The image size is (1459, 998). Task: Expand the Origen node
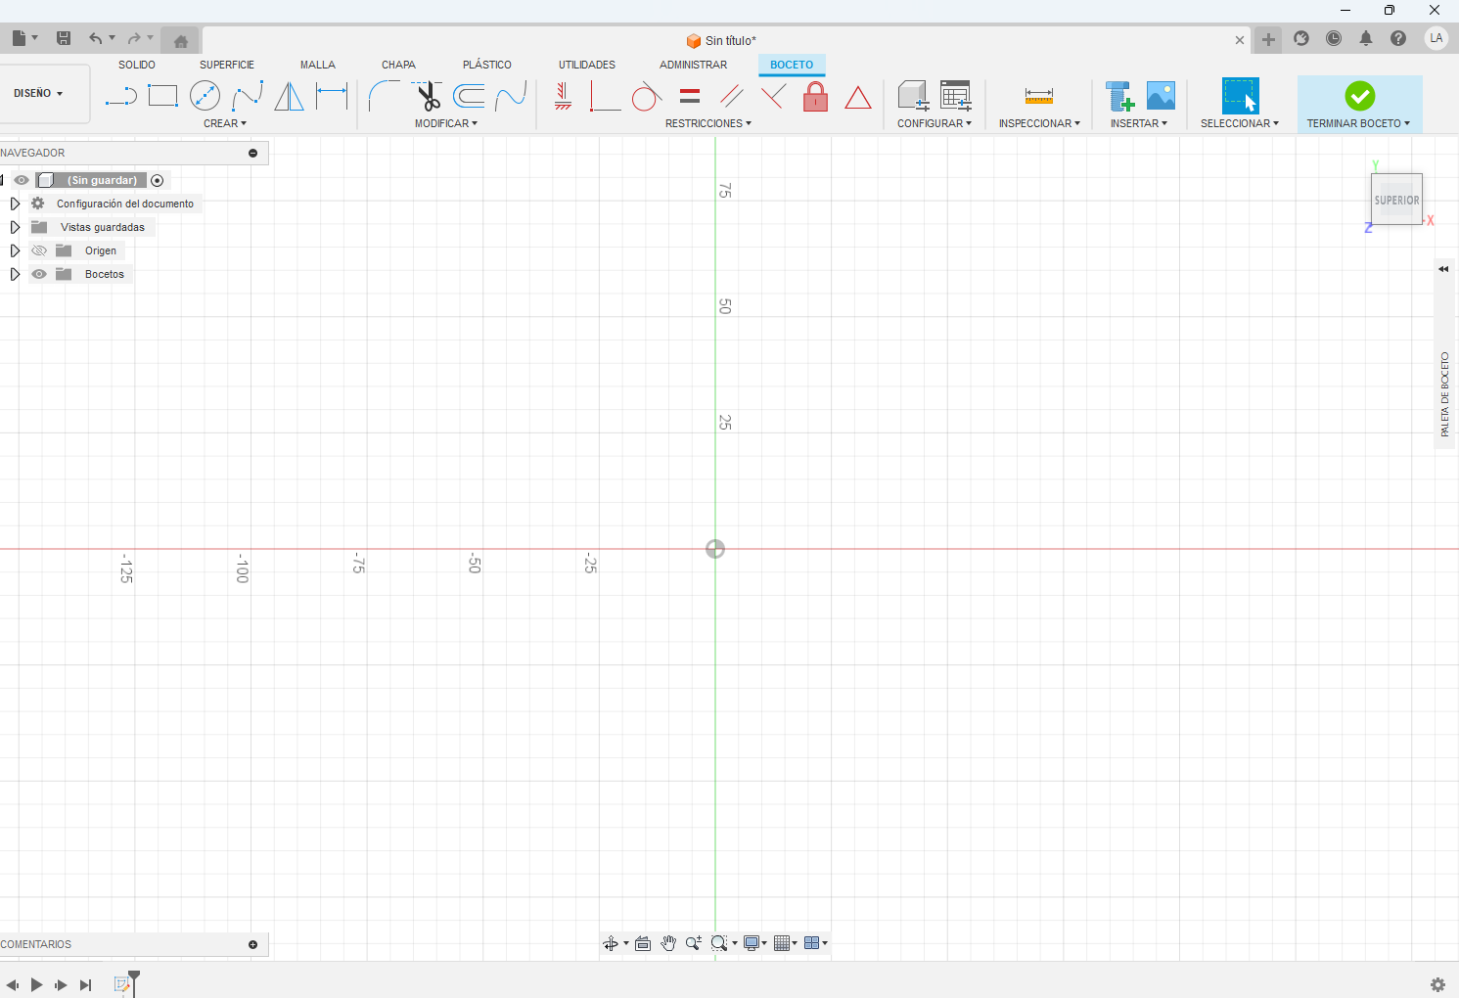(15, 250)
